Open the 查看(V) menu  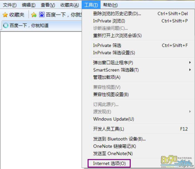48,5
